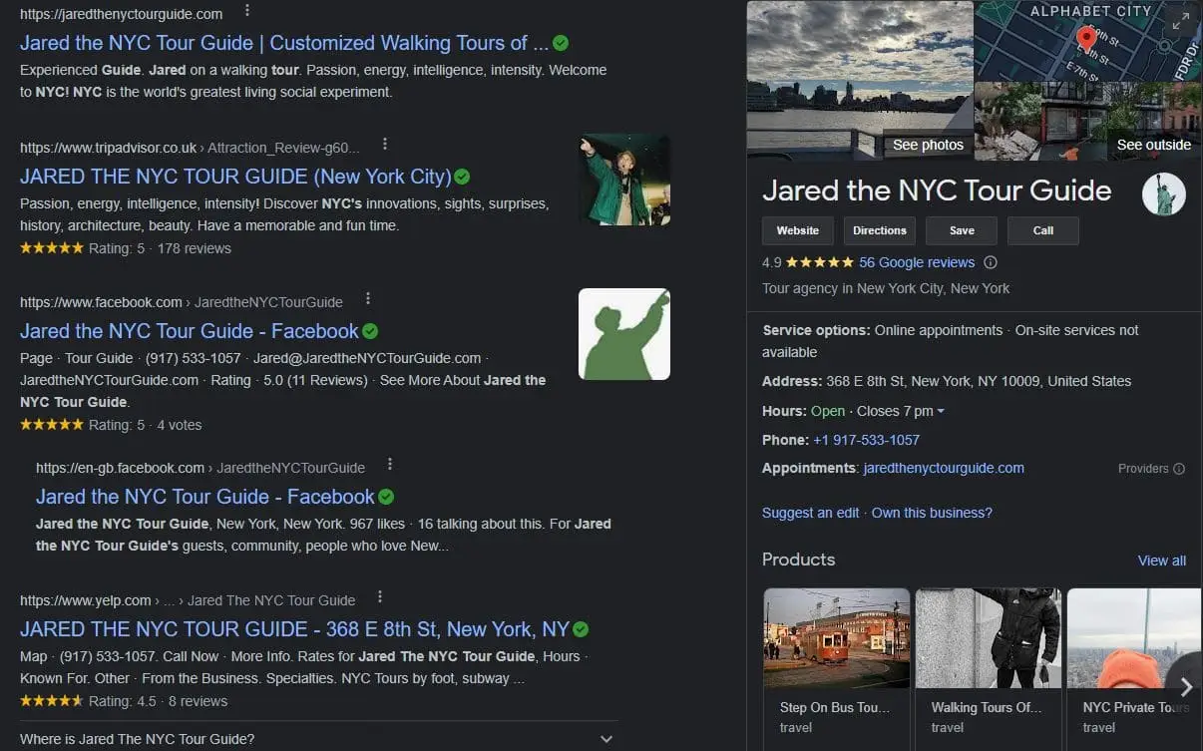Open the Walking Tours Of... product card

coord(988,667)
